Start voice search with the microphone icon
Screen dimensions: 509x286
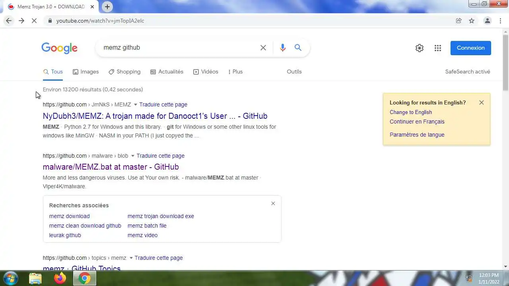click(283, 48)
